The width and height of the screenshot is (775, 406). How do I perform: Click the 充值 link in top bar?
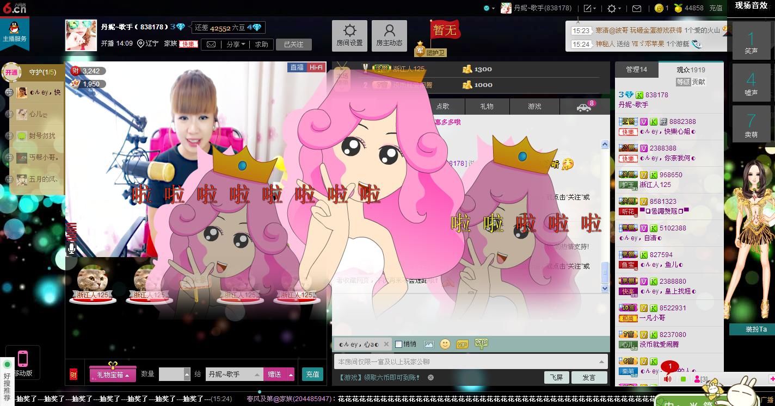pyautogui.click(x=716, y=8)
